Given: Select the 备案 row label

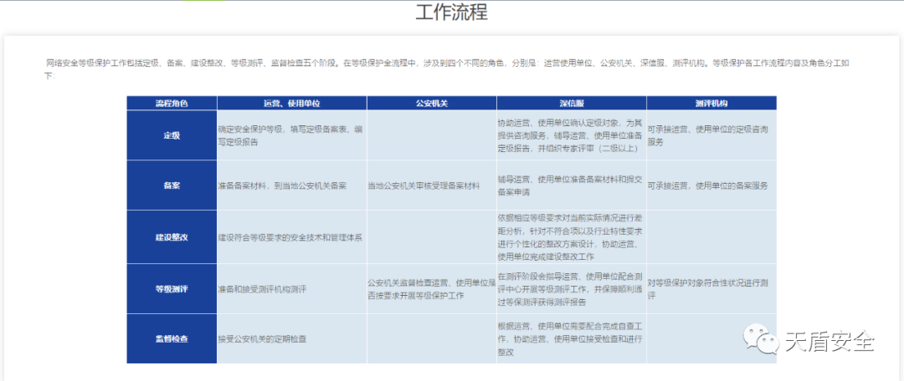Looking at the screenshot, I should pyautogui.click(x=172, y=185).
